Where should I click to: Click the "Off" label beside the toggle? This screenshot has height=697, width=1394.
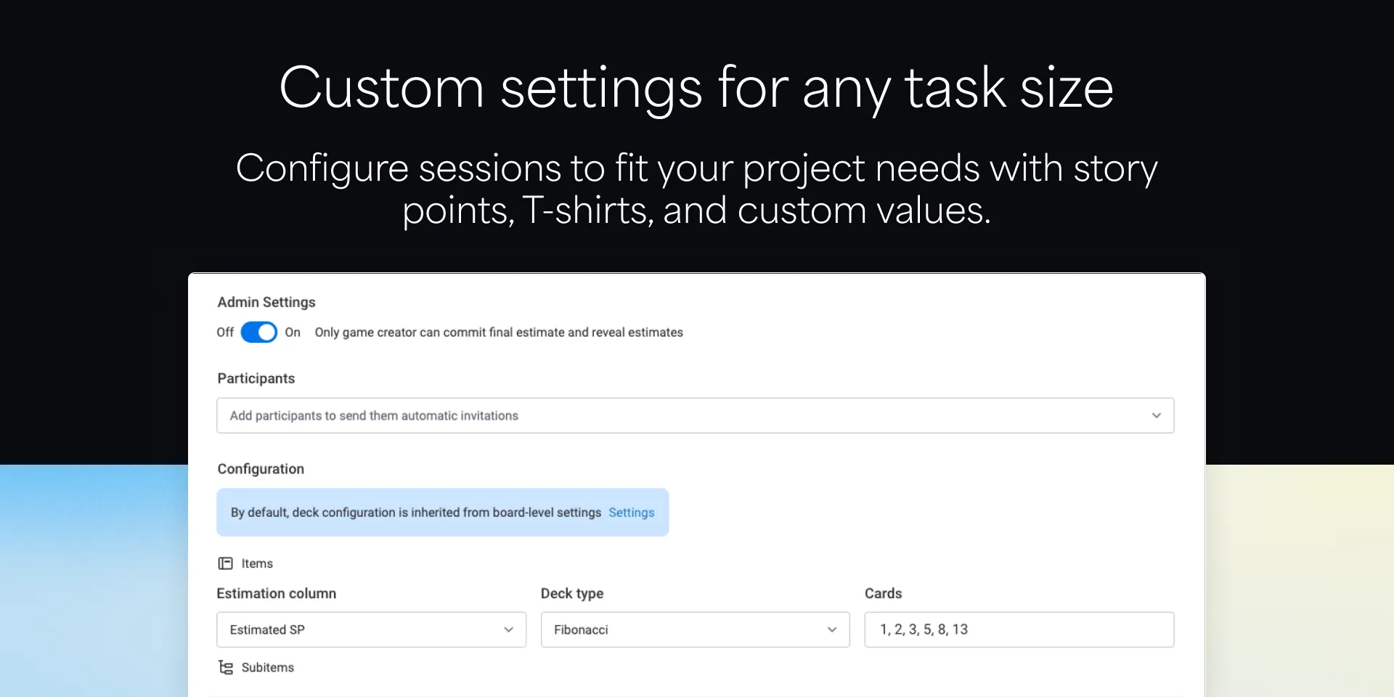click(225, 333)
